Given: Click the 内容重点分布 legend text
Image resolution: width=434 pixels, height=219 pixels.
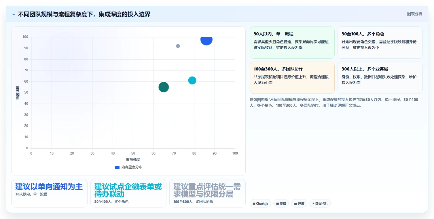Looking at the screenshot, I should tap(132, 167).
